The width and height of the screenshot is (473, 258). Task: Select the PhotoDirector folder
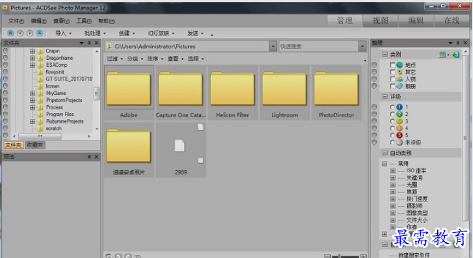[336, 93]
